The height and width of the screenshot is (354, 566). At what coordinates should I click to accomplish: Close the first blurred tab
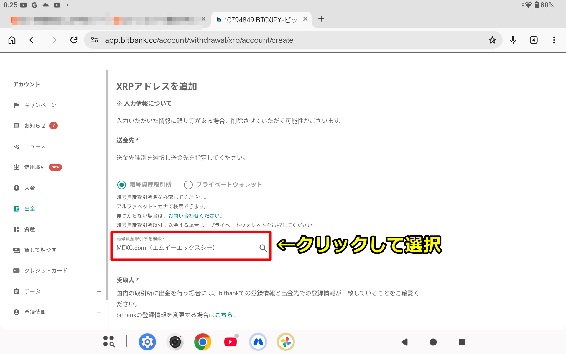204,19
